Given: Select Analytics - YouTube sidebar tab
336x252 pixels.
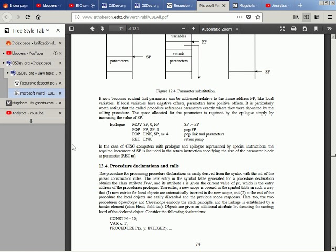Looking at the screenshot, I should [31, 113].
